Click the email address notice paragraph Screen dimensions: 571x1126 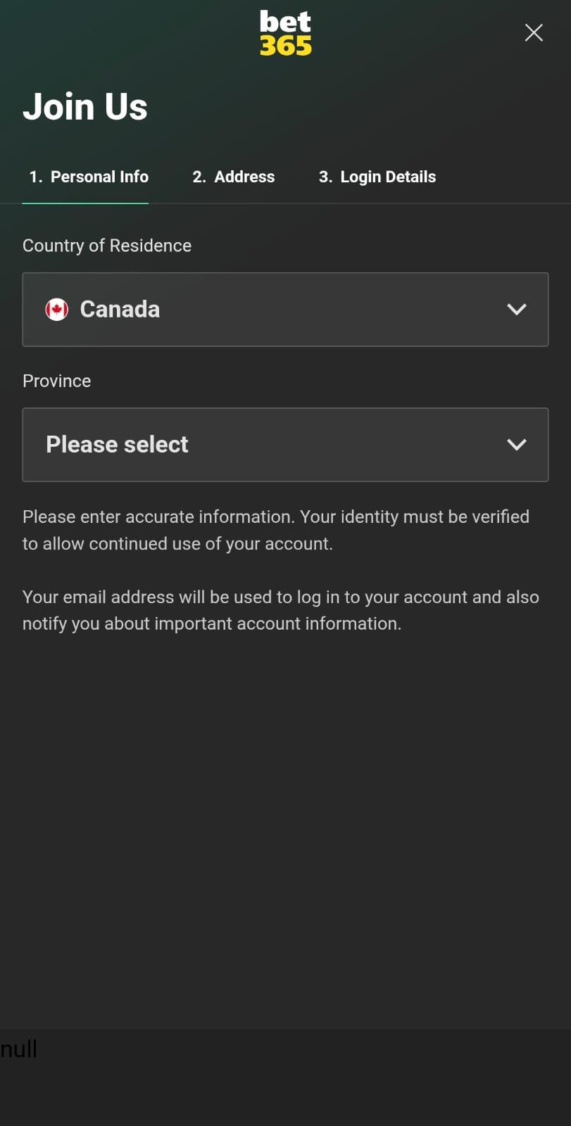pos(280,610)
